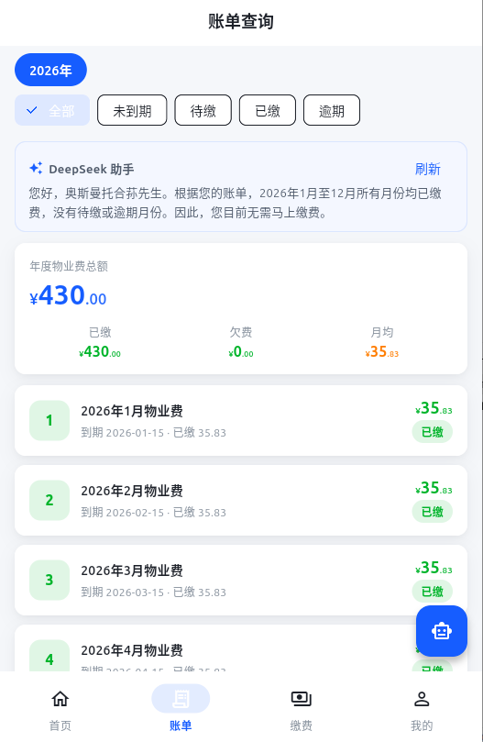Click the green month 1 badge
Viewport: 483px width, 742px height.
(49, 420)
